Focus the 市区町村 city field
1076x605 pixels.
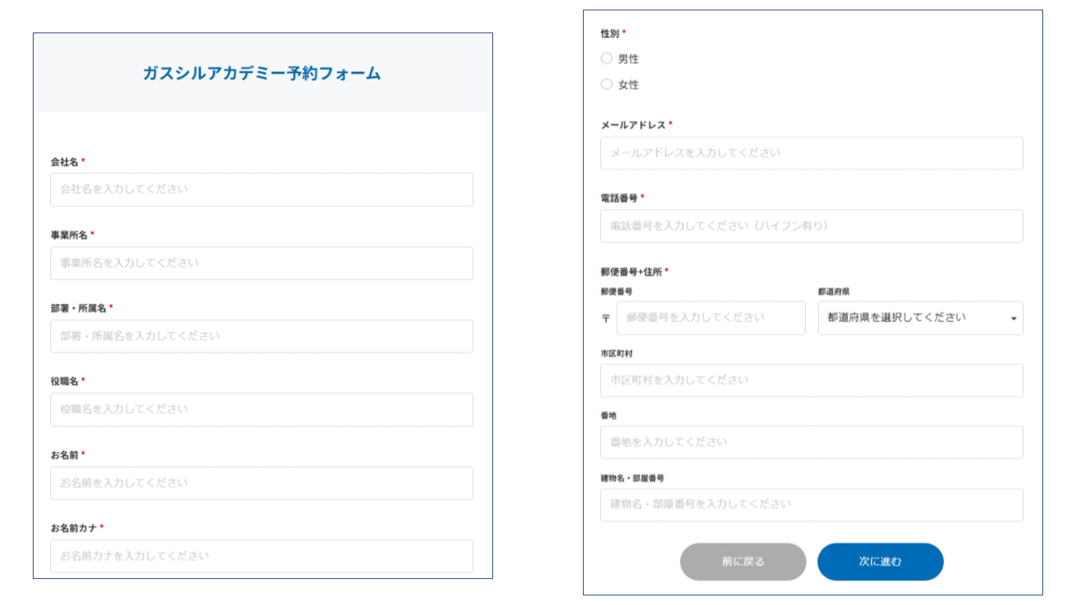click(810, 379)
